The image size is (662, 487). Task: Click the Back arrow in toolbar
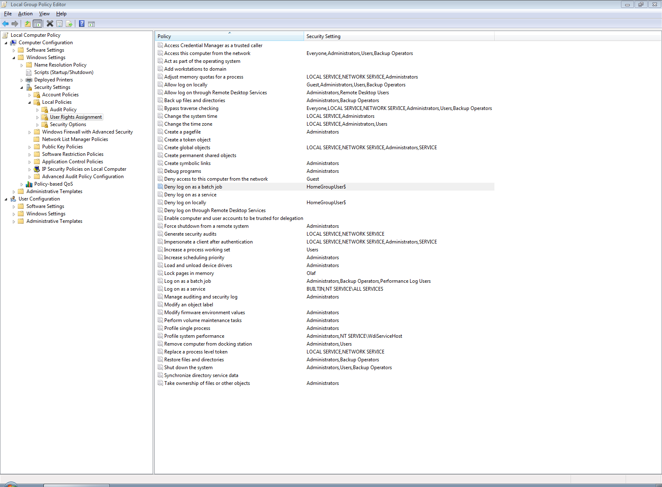click(5, 24)
